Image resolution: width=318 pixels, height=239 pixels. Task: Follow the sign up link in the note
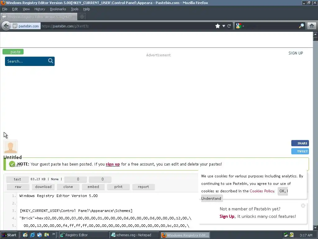[x=113, y=164]
